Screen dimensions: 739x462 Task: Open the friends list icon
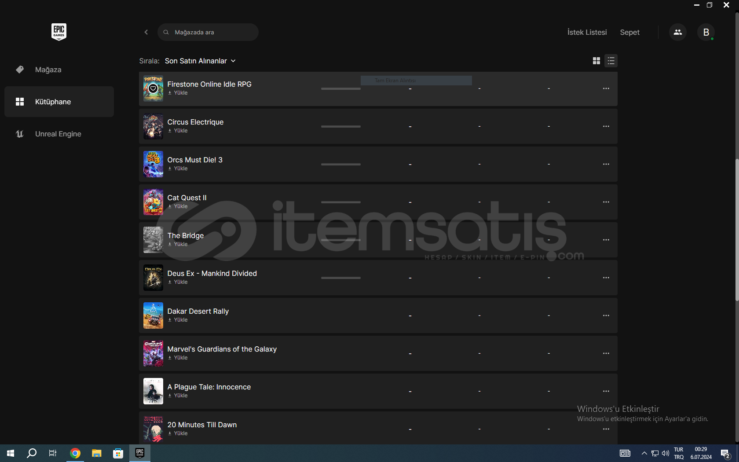(x=677, y=32)
